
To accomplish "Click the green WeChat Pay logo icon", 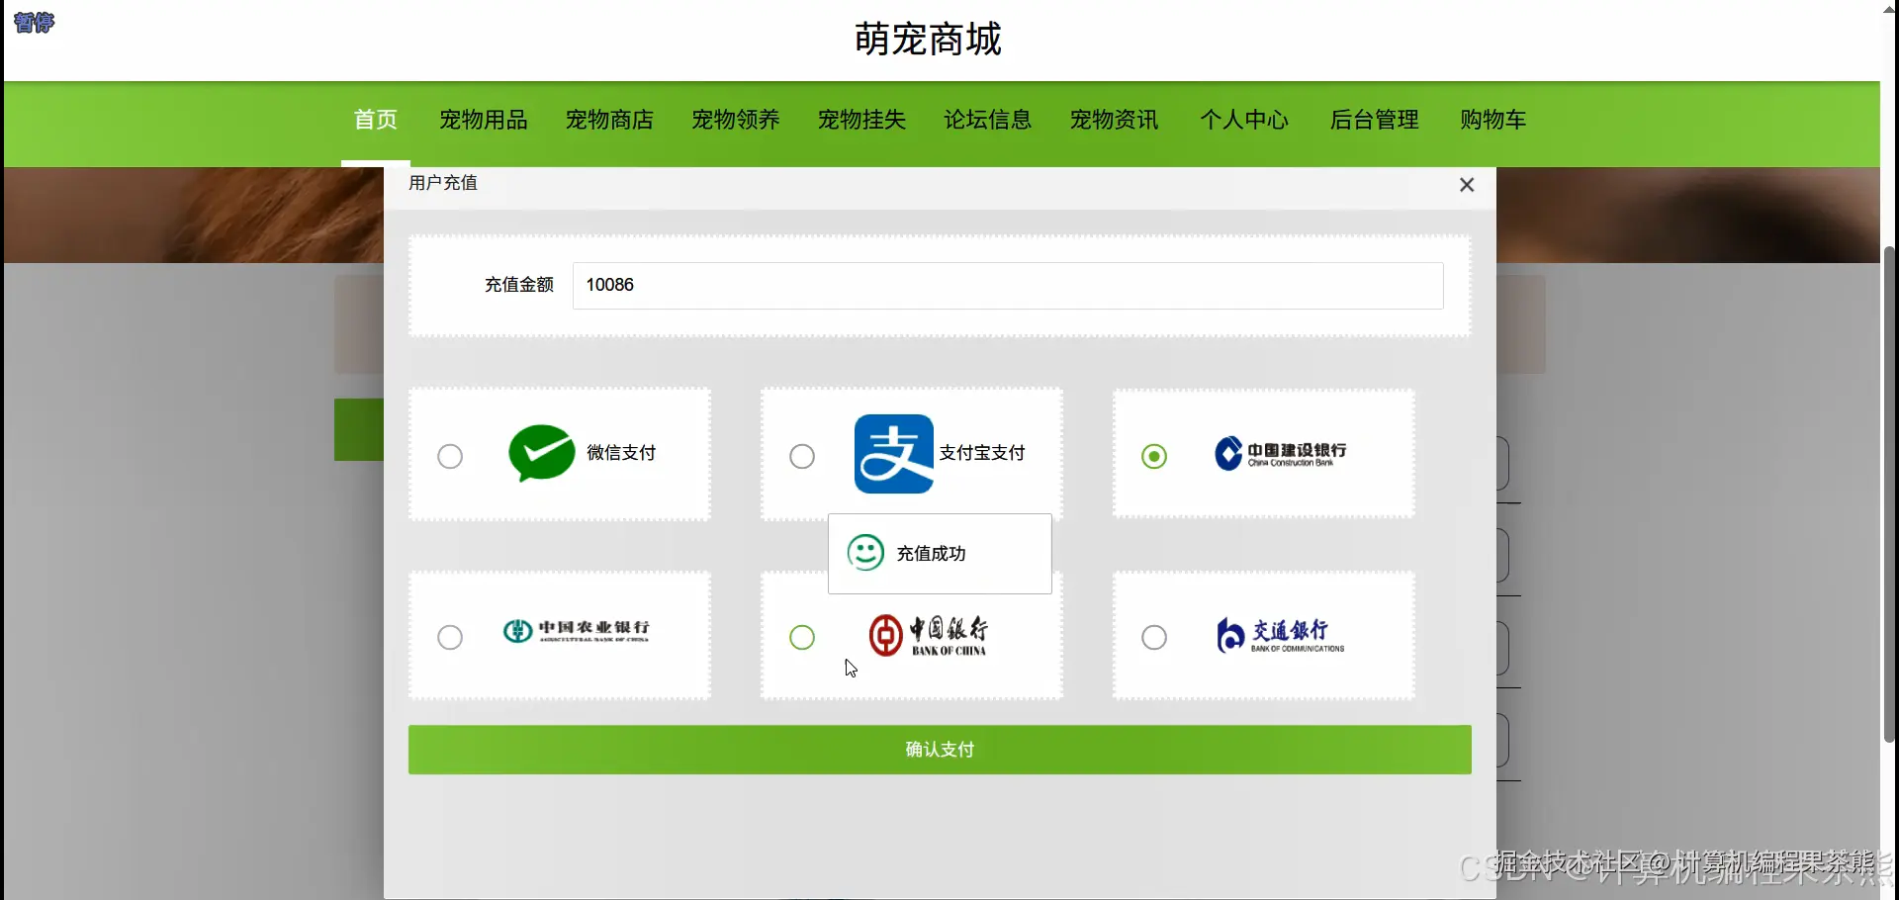I will (x=542, y=453).
